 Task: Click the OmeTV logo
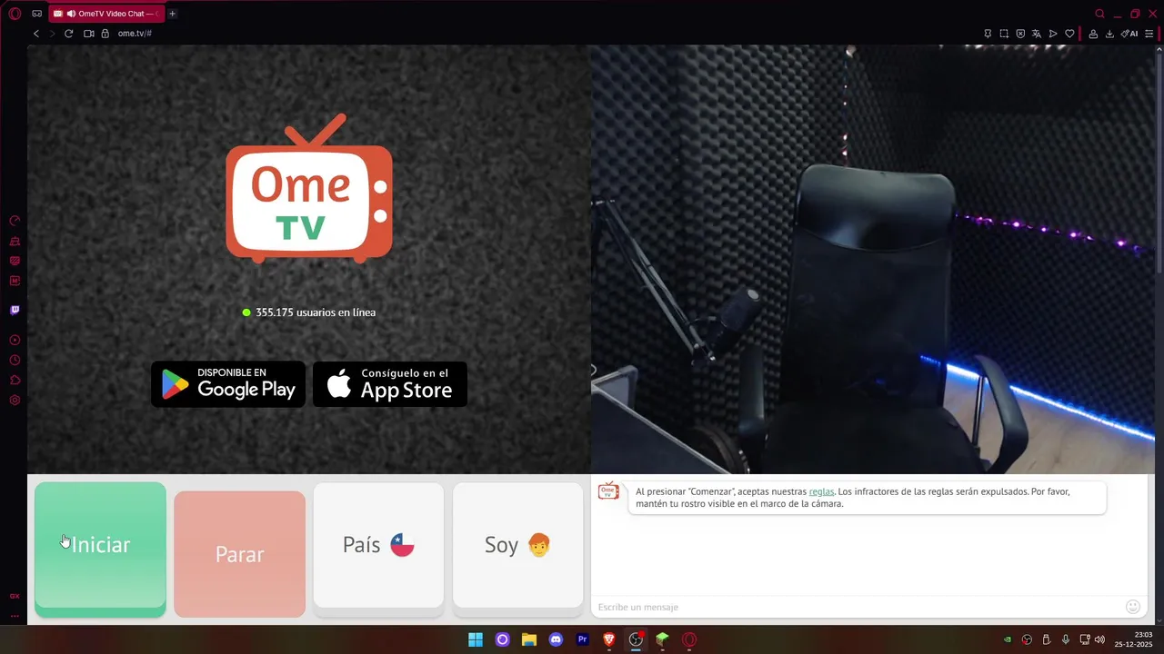tap(309, 188)
